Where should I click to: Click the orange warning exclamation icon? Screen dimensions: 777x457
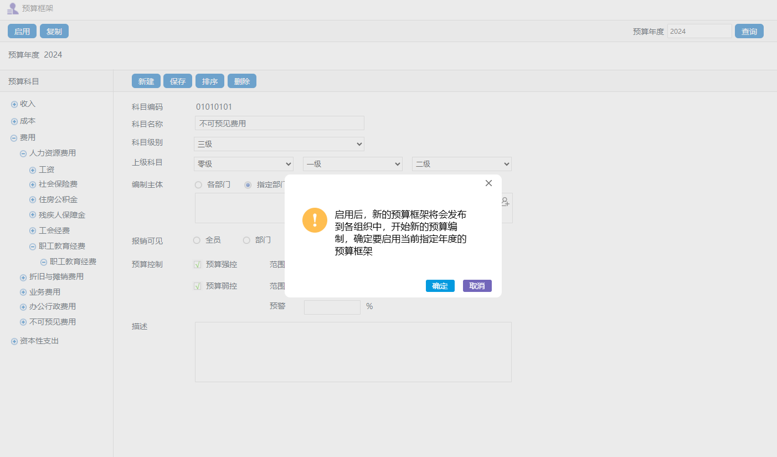[315, 220]
